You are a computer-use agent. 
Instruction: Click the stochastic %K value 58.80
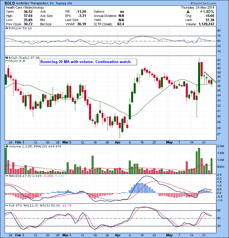pos(56,206)
